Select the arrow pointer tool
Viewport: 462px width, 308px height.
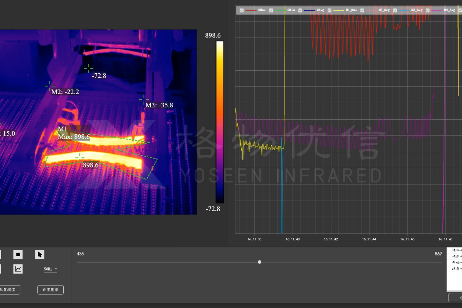39,254
